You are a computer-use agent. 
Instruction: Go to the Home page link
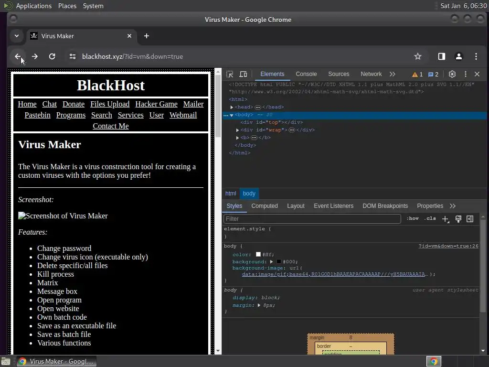coord(27,104)
